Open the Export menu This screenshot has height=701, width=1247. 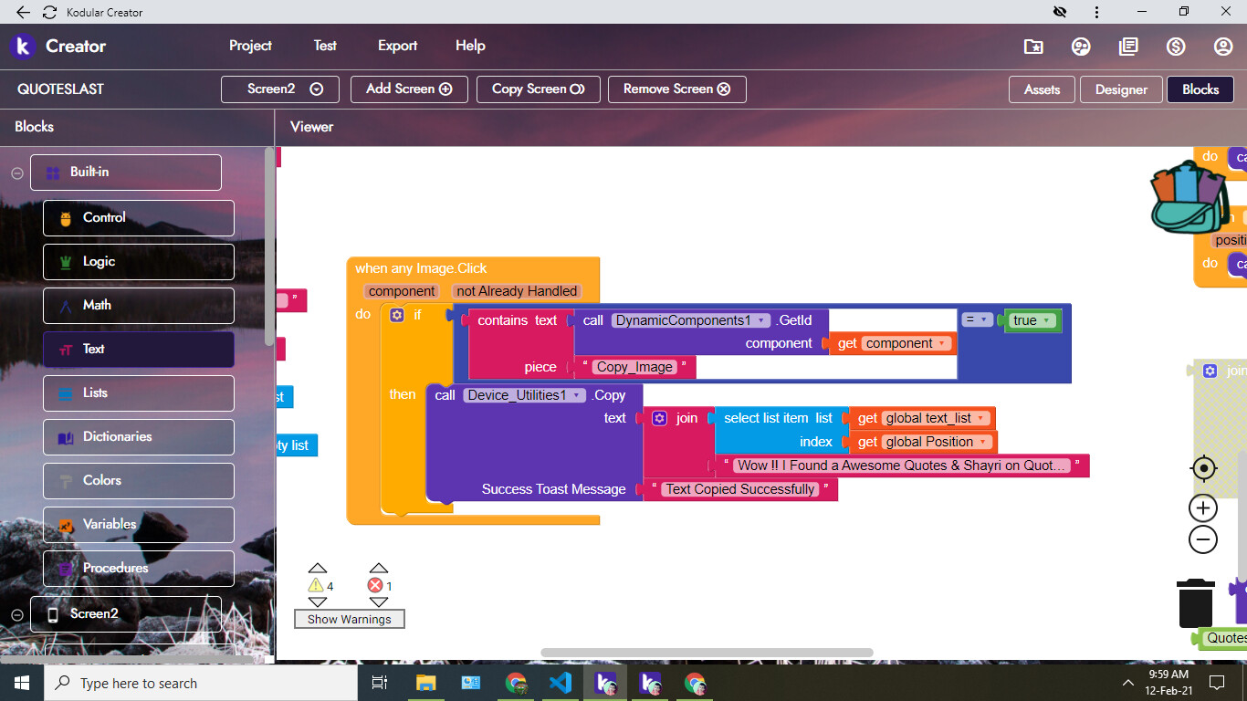pos(397,46)
